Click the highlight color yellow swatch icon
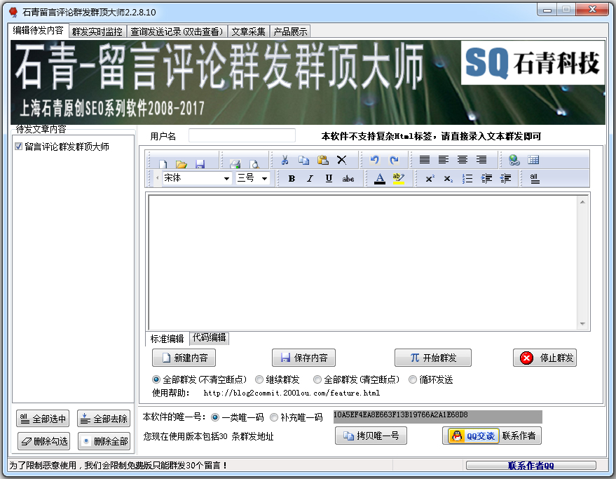Viewport: 616px width, 479px height. point(398,178)
